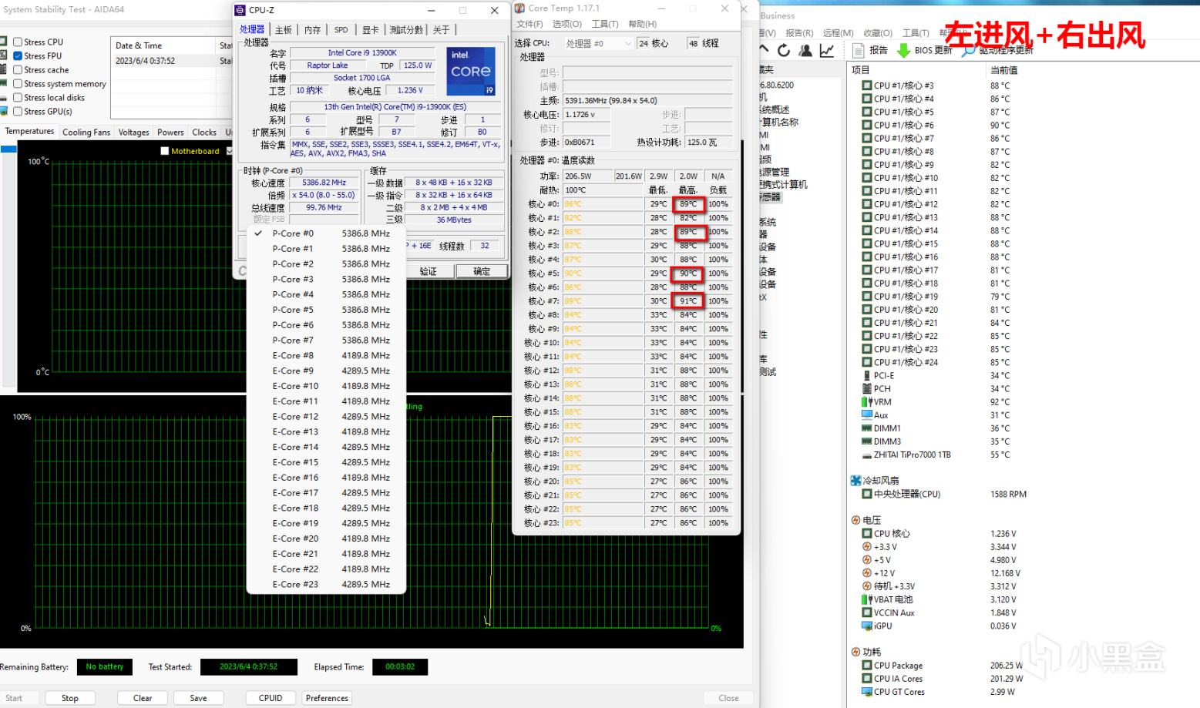Click the blue slider left of temperature graph

(x=8, y=149)
